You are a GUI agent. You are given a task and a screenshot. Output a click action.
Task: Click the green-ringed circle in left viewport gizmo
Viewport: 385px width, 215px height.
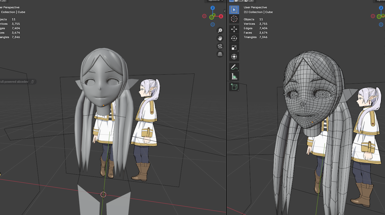point(212,17)
